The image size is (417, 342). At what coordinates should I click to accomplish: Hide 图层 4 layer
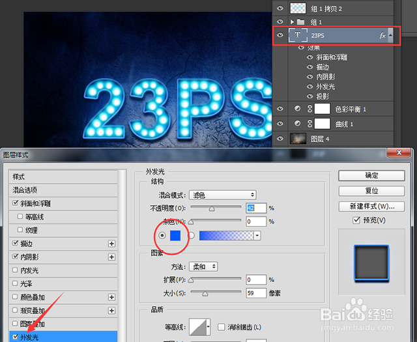point(280,139)
